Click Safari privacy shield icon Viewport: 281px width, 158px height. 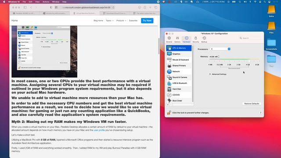(x=51, y=7)
